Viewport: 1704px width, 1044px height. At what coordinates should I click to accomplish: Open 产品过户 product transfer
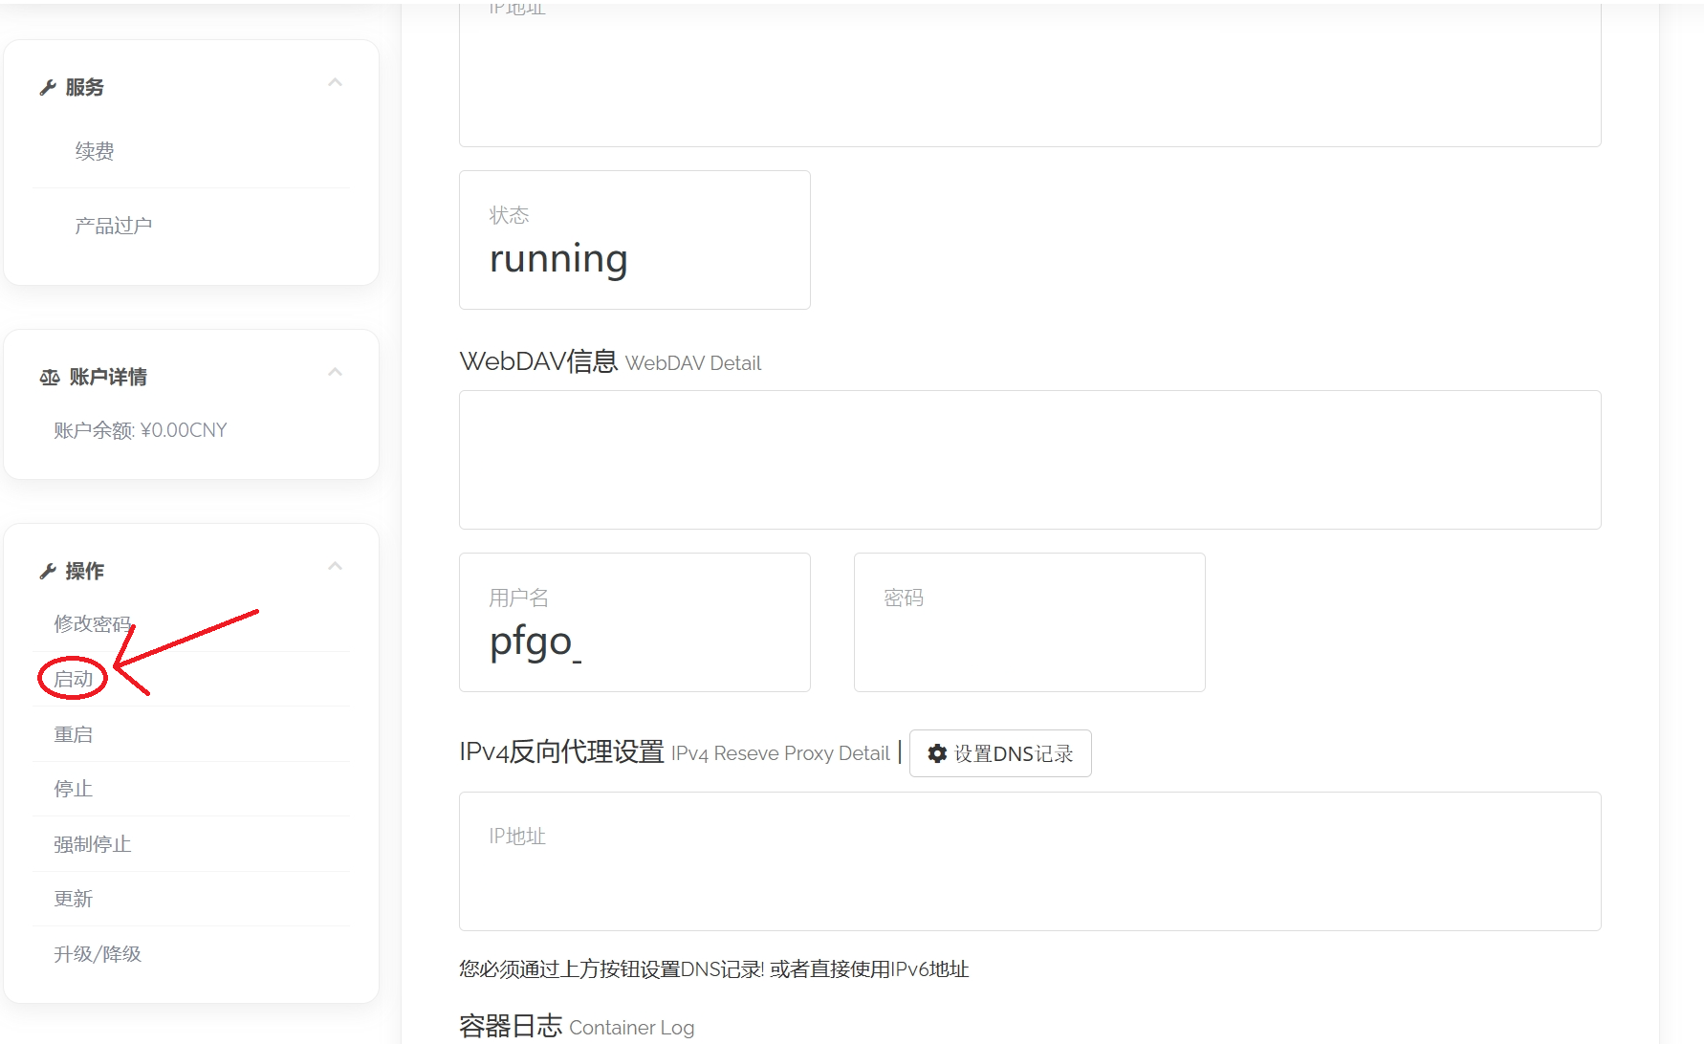(x=113, y=226)
